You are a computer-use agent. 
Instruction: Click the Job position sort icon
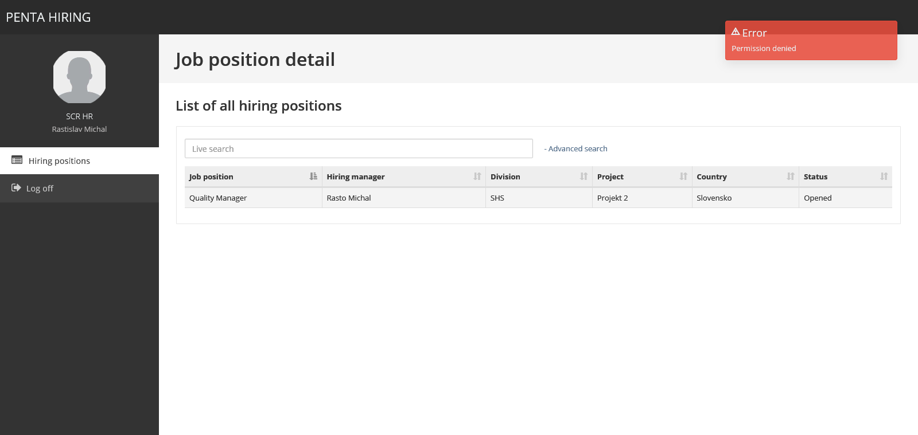(313, 177)
